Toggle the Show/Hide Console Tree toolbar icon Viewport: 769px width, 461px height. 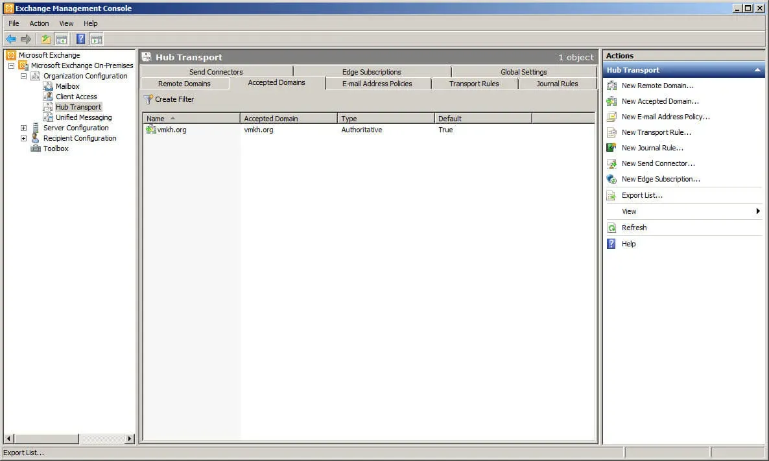coord(62,40)
